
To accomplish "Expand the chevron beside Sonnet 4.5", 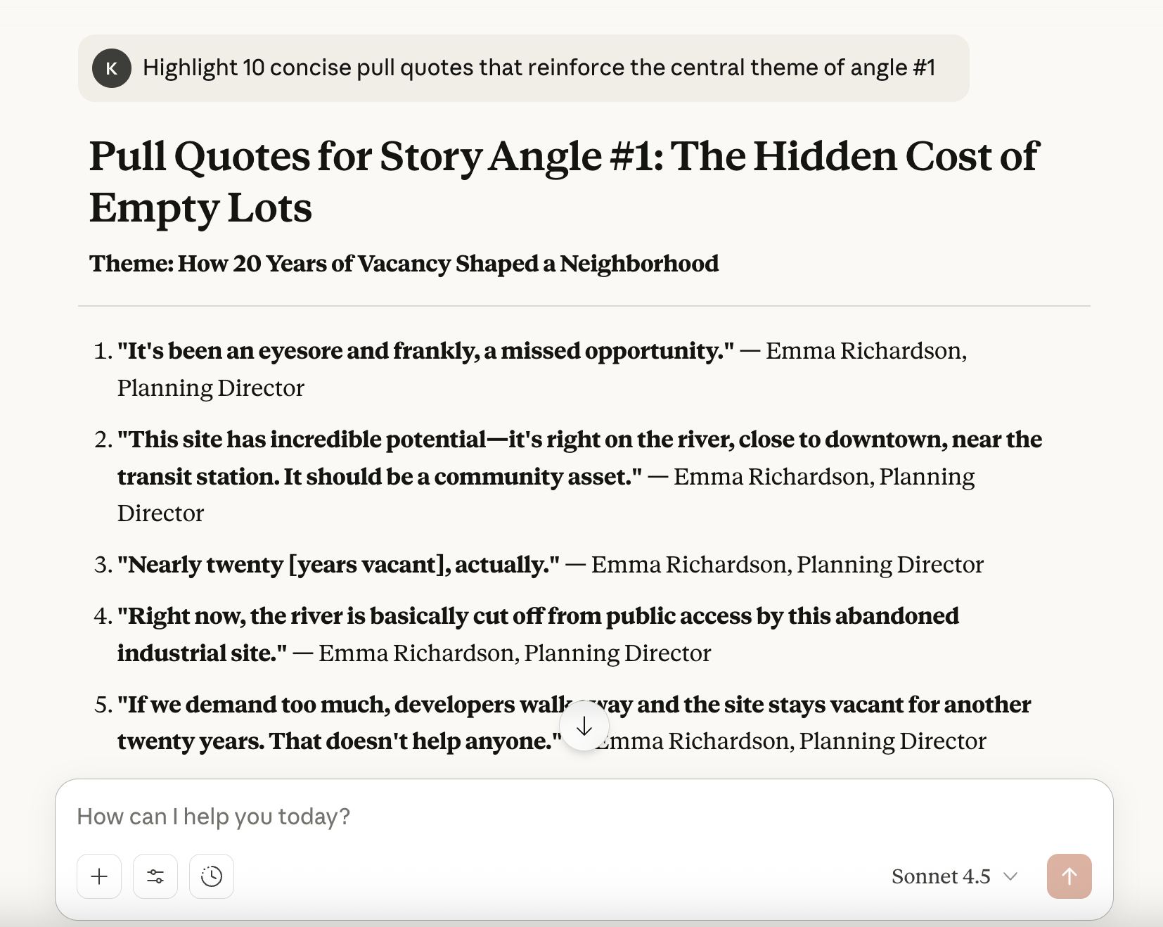I will coord(1010,876).
